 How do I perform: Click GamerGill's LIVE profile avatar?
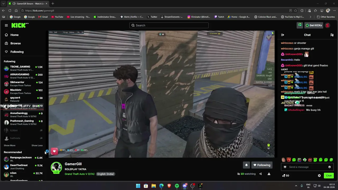[x=56, y=168]
